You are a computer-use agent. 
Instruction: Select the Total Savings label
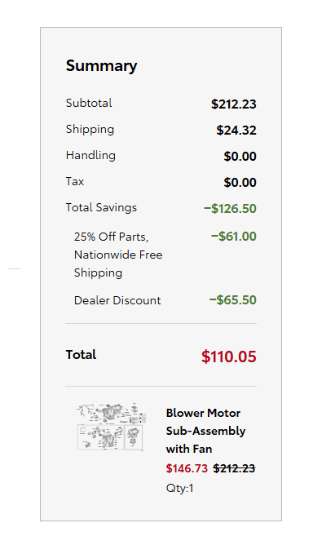tap(101, 207)
